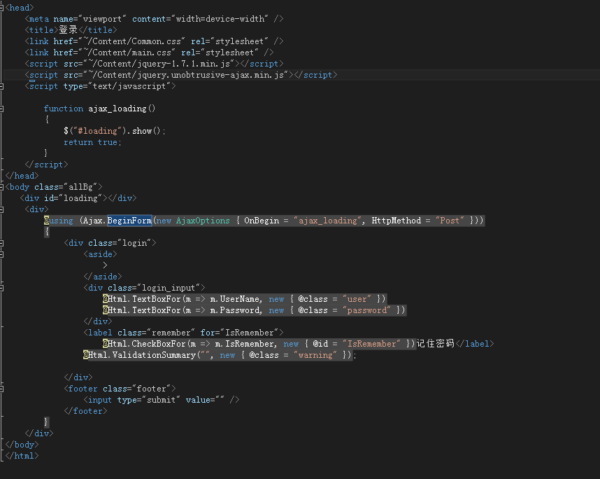Click "Html.ValidationSummary" helper call

pyautogui.click(x=142, y=355)
